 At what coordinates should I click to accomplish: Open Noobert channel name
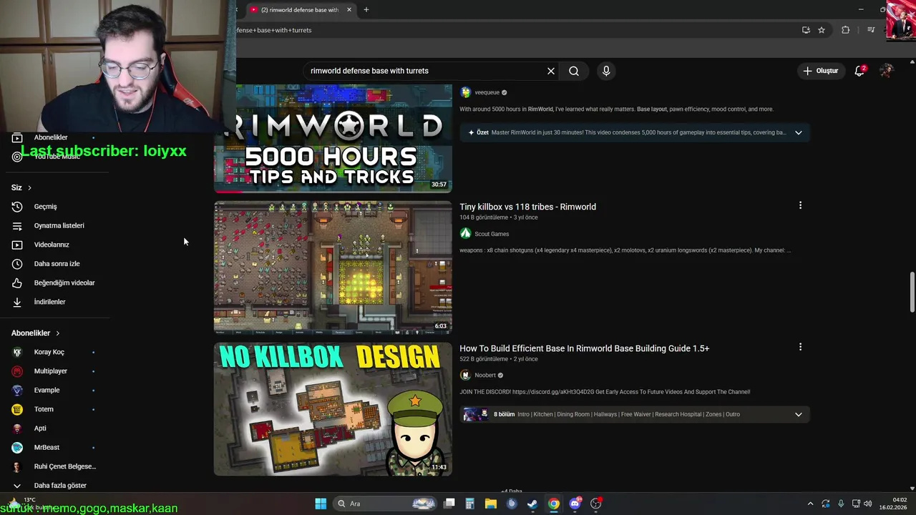484,375
